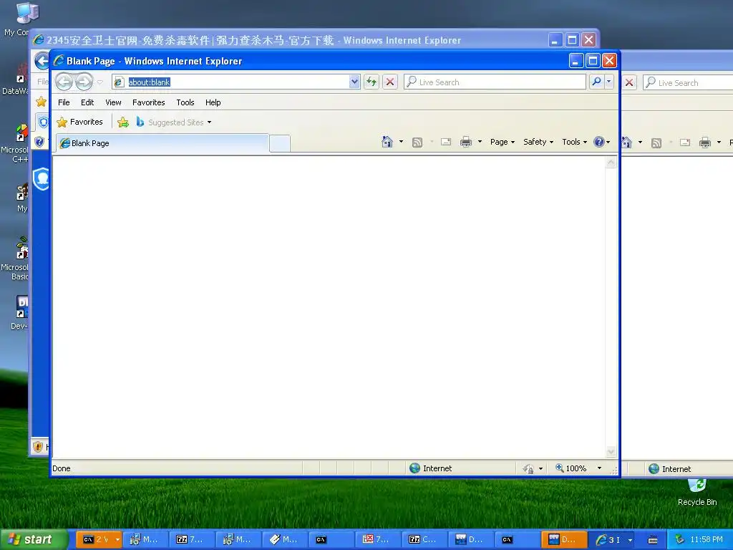The image size is (733, 550).
Task: Click the Favorites star button
Action: click(x=79, y=122)
